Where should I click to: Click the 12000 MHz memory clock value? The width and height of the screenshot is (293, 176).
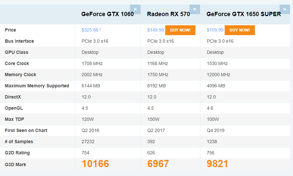pos(218,75)
